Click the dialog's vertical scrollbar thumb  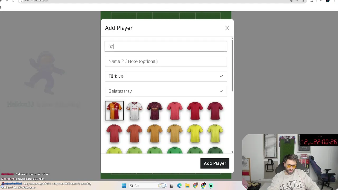[232, 66]
